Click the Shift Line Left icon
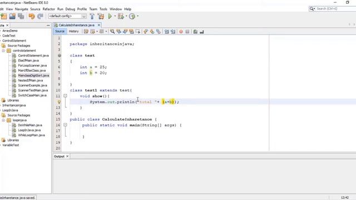Image resolution: width=356 pixels, height=200 pixels. click(x=166, y=32)
